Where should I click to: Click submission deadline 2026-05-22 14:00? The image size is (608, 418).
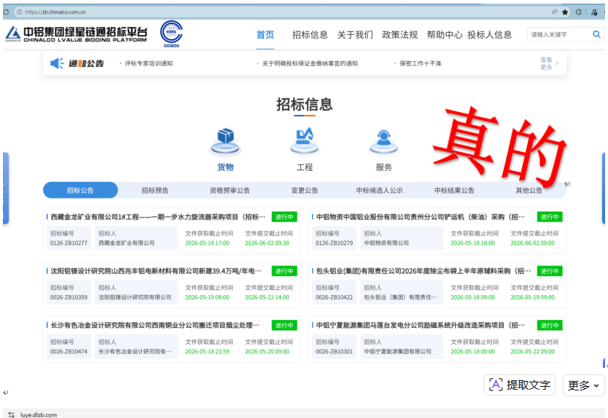pos(267,297)
